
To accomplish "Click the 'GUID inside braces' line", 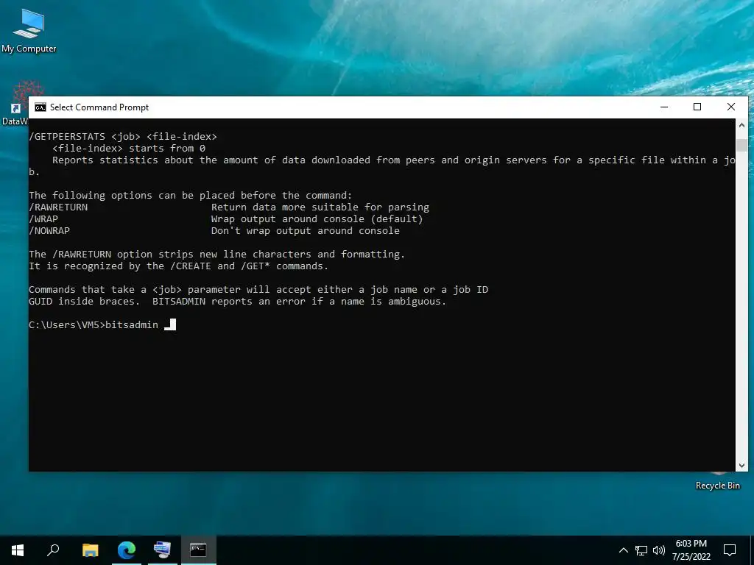I will click(x=238, y=301).
